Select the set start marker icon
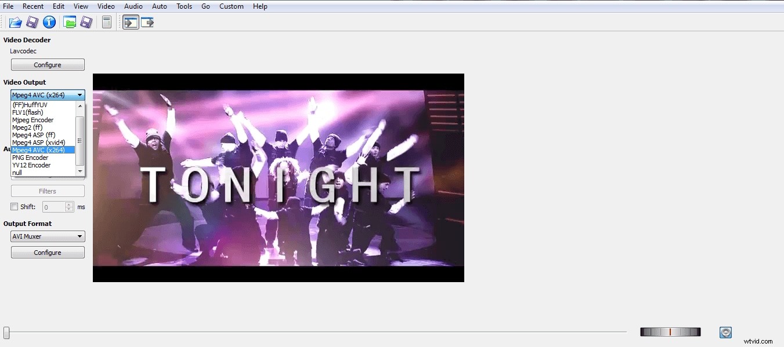This screenshot has height=347, width=784. tap(131, 22)
